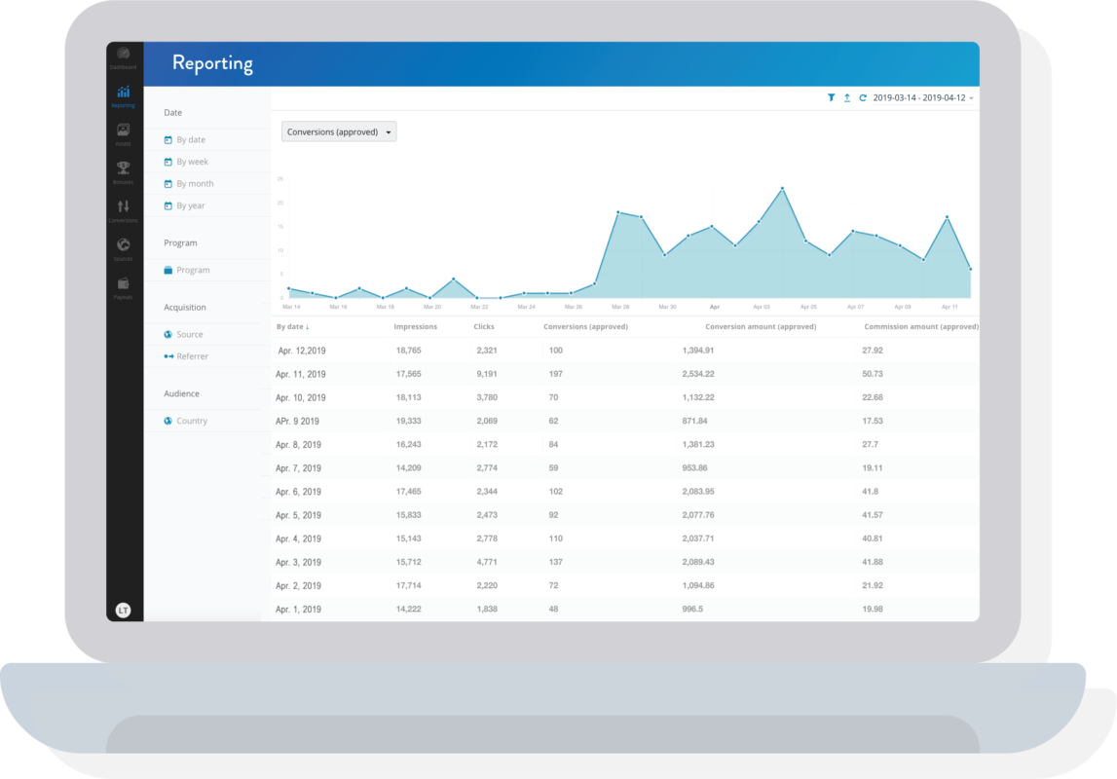1117x779 pixels.
Task: Open the Sources globe icon
Action: (124, 246)
